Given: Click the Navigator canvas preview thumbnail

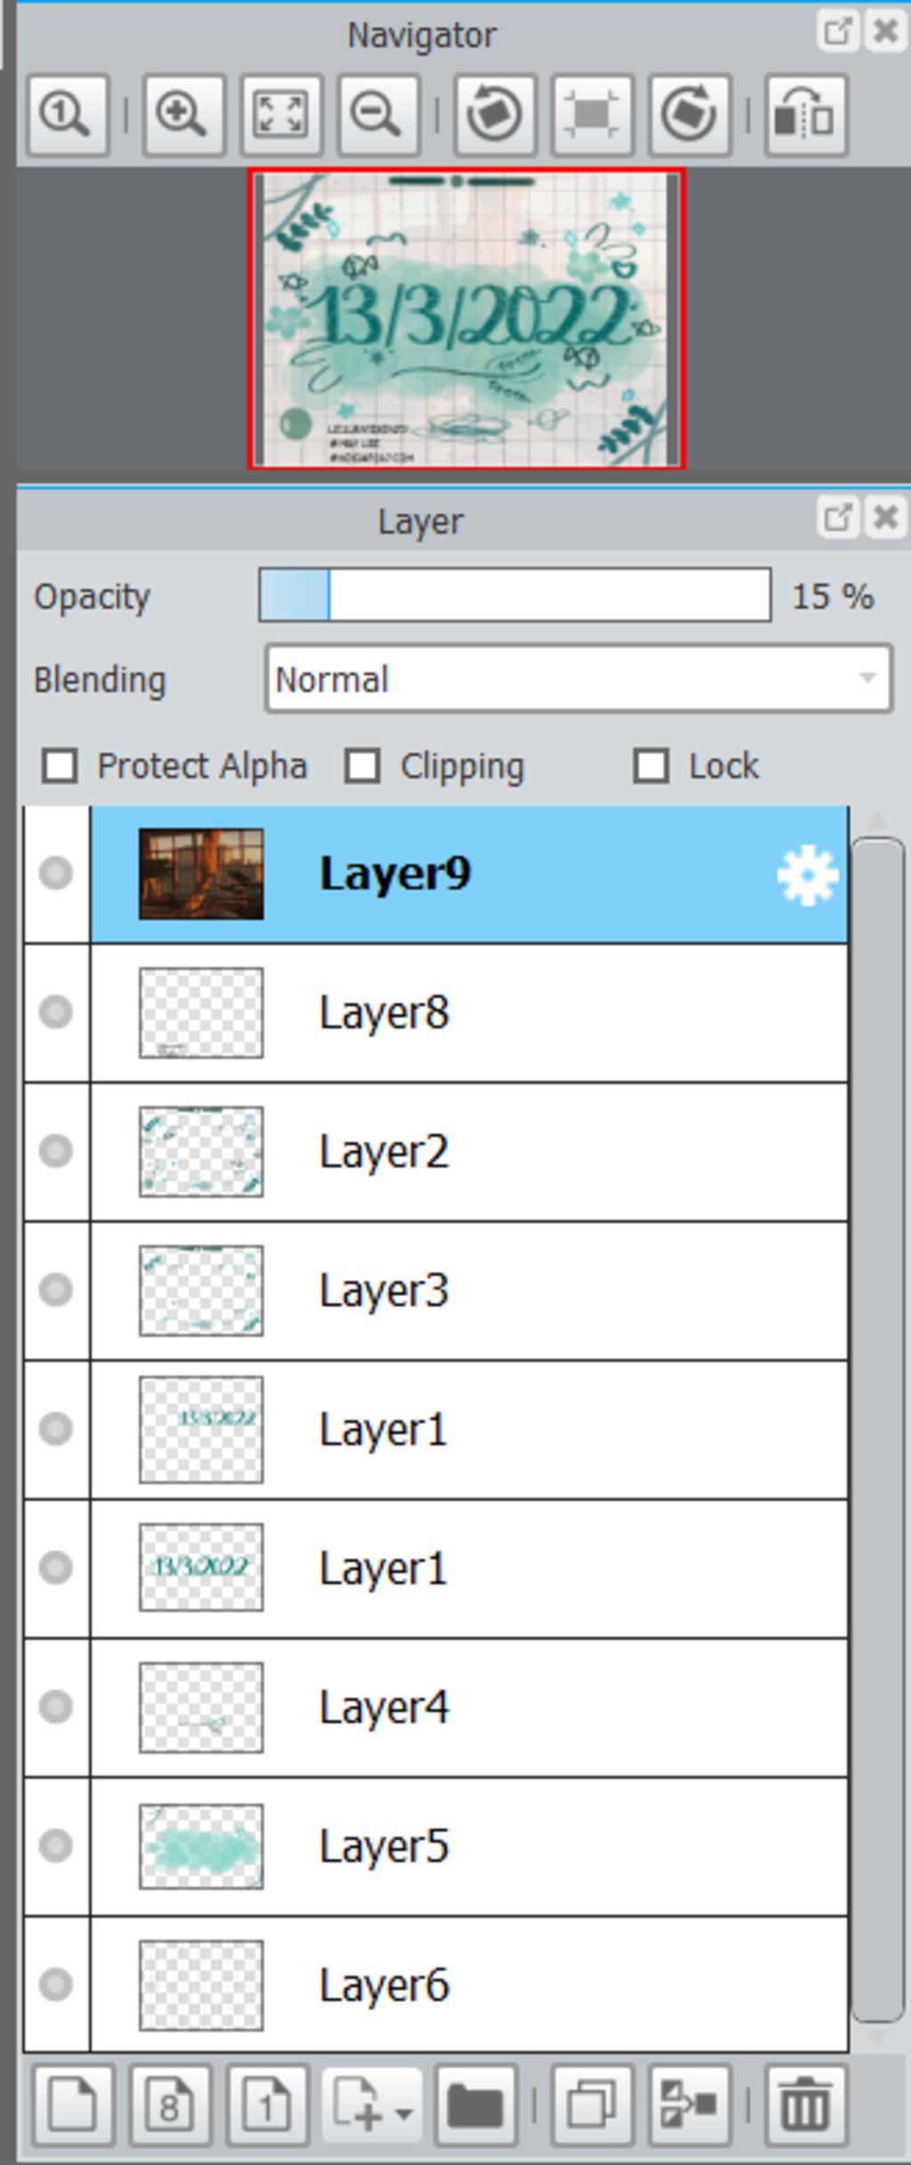Looking at the screenshot, I should pyautogui.click(x=466, y=319).
